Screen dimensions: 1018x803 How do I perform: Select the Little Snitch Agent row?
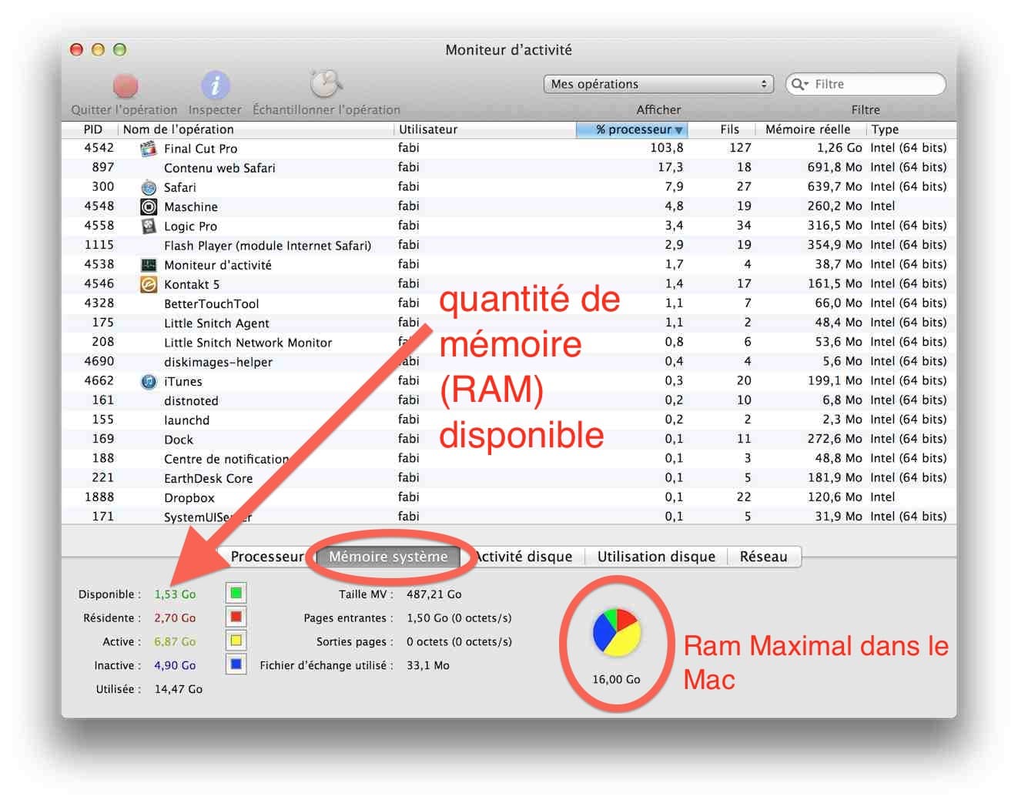[x=509, y=323]
